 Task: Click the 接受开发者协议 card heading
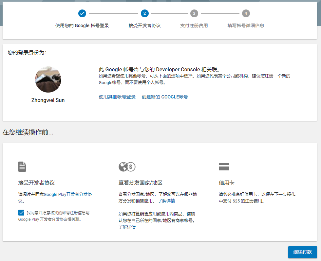coord(36,183)
